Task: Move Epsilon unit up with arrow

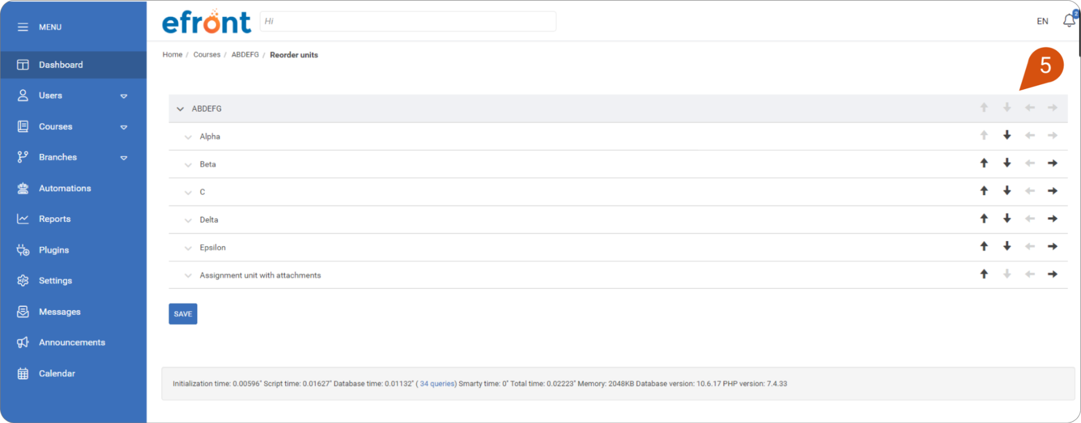Action: click(984, 246)
